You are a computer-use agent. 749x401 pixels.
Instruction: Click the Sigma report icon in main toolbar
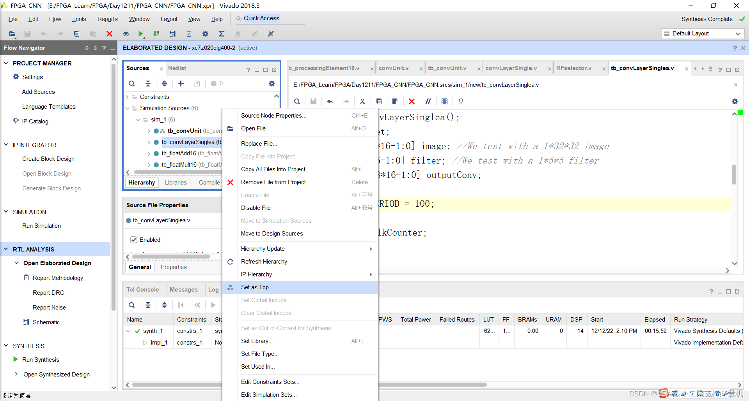click(222, 34)
